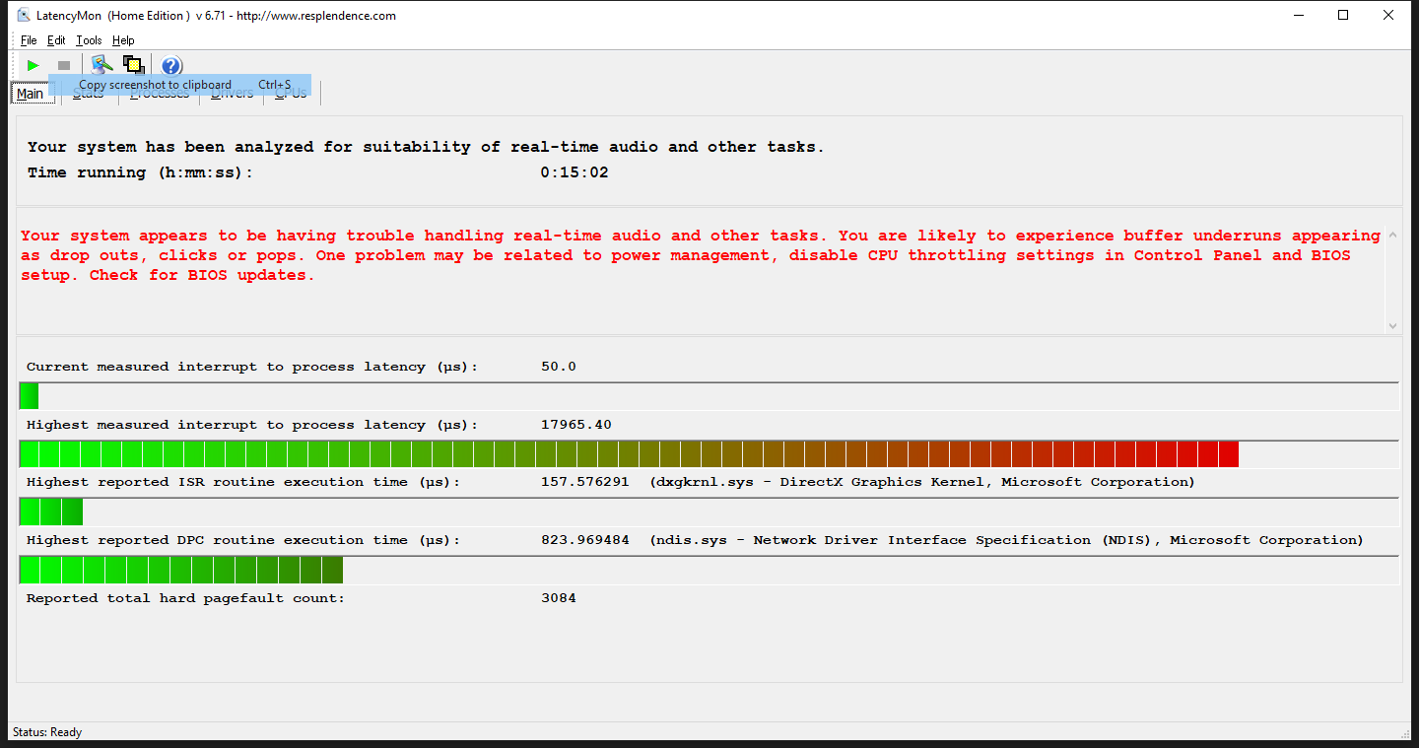Open the Help menu
Screen dimensions: 1420x749
(x=123, y=40)
